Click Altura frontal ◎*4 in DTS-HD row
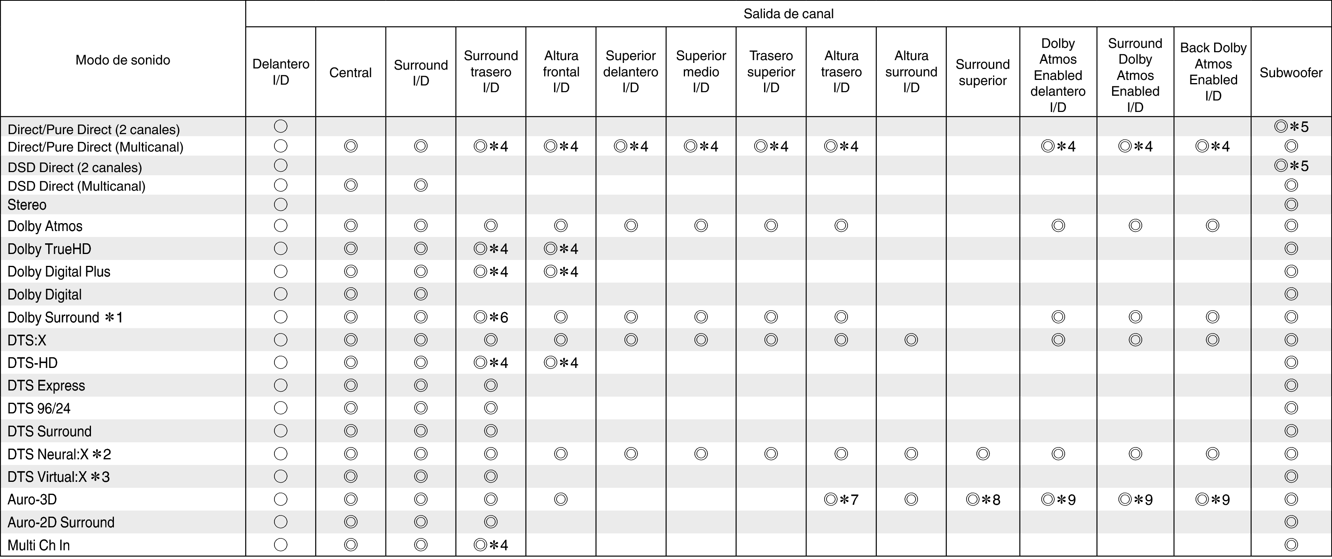The height and width of the screenshot is (559, 1332). [x=561, y=362]
